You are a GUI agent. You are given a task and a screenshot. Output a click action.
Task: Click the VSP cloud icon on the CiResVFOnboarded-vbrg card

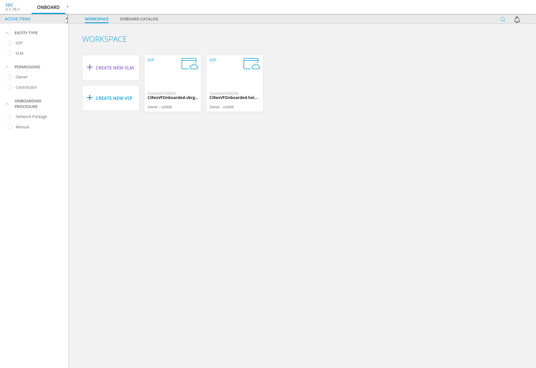pyautogui.click(x=190, y=64)
